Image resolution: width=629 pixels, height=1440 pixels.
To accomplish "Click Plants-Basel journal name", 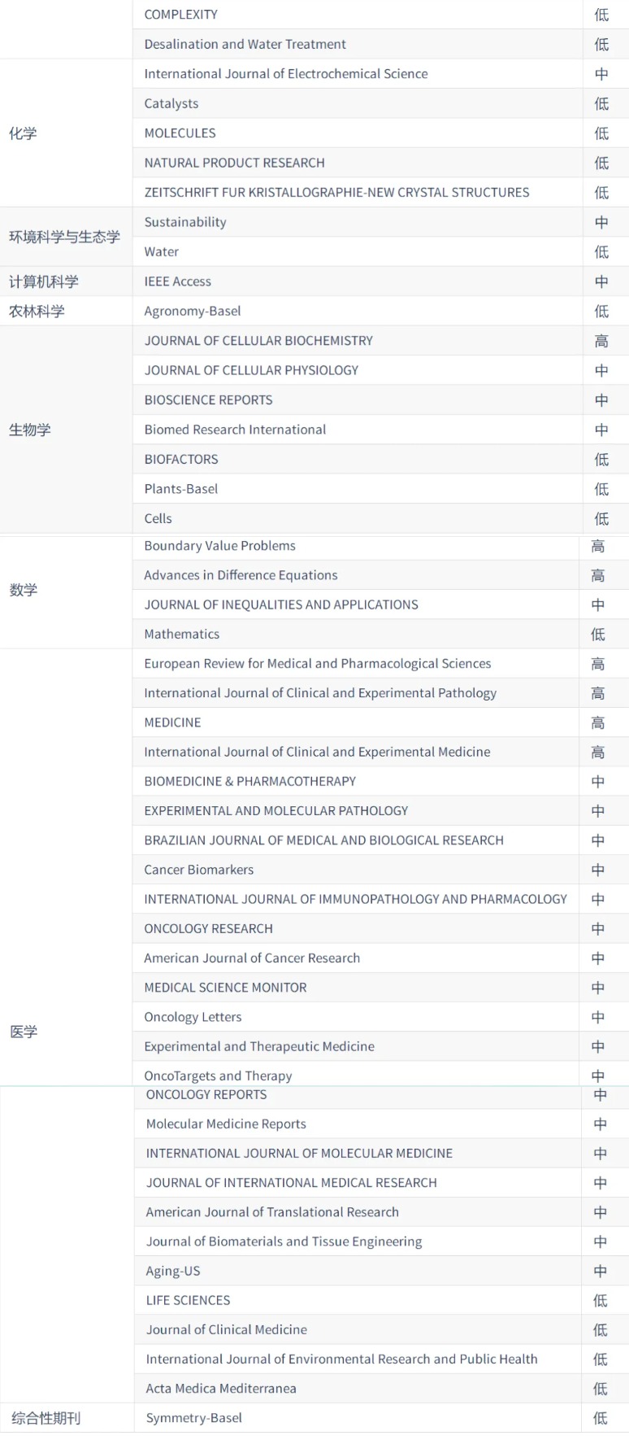I will click(181, 489).
